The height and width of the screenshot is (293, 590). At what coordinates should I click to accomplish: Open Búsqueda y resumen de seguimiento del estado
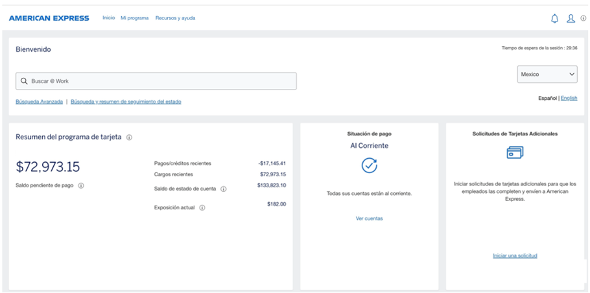coord(126,102)
